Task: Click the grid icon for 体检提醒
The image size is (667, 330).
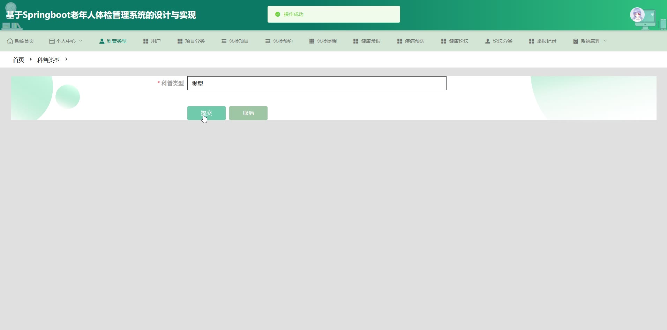Action: pyautogui.click(x=312, y=41)
